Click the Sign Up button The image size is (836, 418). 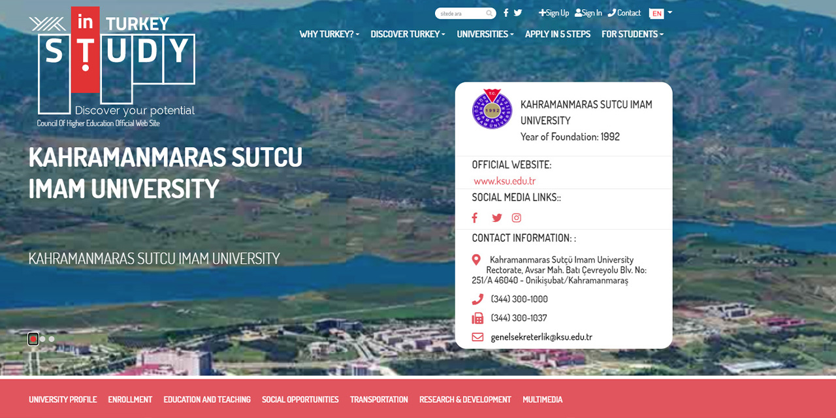coord(553,12)
